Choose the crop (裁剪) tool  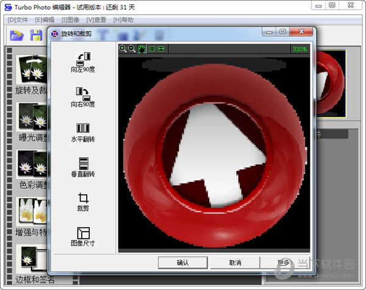point(83,199)
